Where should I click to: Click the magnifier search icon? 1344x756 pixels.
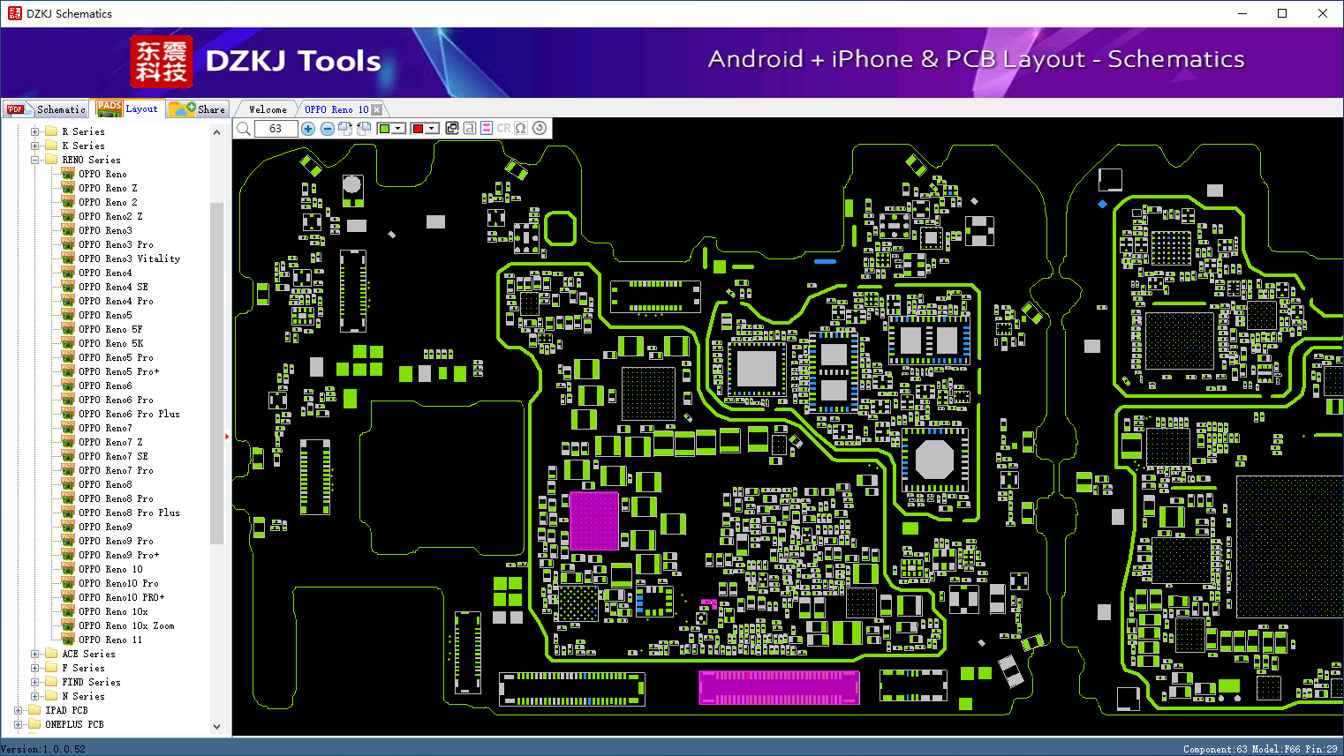(x=244, y=129)
